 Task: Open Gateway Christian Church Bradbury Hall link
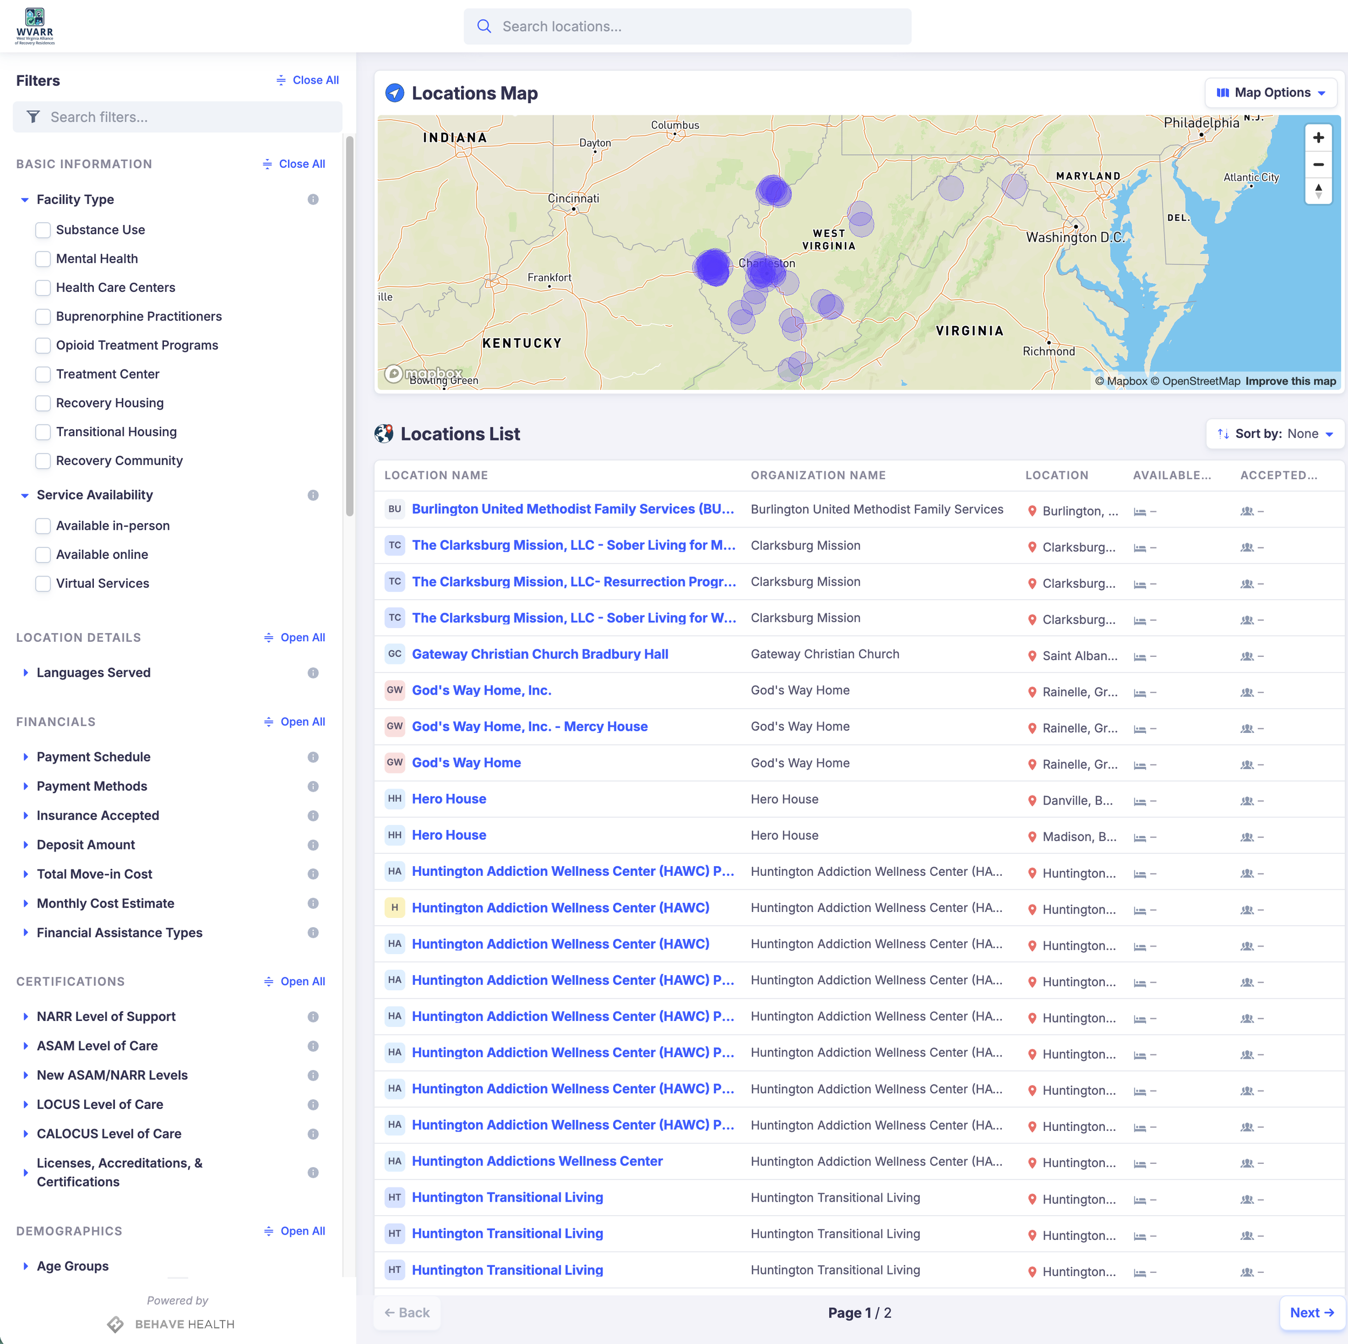click(539, 654)
